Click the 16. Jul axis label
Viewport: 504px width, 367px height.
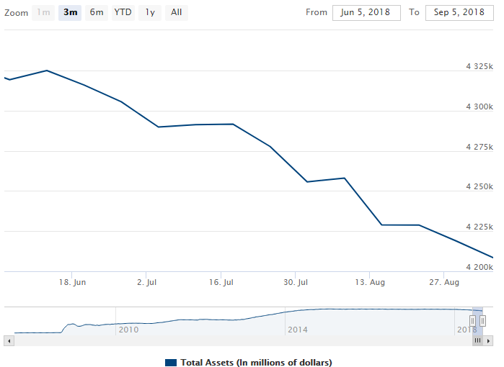click(x=221, y=282)
